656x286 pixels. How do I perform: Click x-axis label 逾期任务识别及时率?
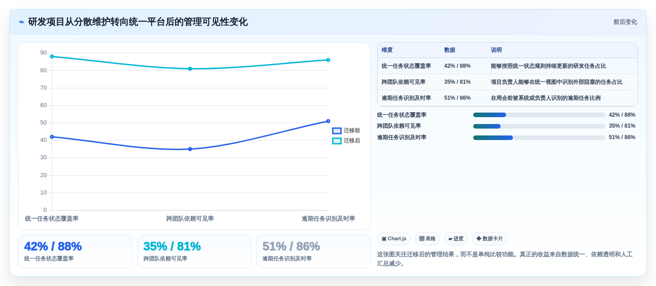click(x=328, y=219)
